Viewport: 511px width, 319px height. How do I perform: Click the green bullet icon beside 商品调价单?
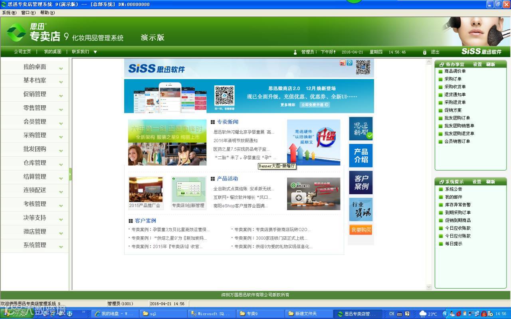coord(441,71)
